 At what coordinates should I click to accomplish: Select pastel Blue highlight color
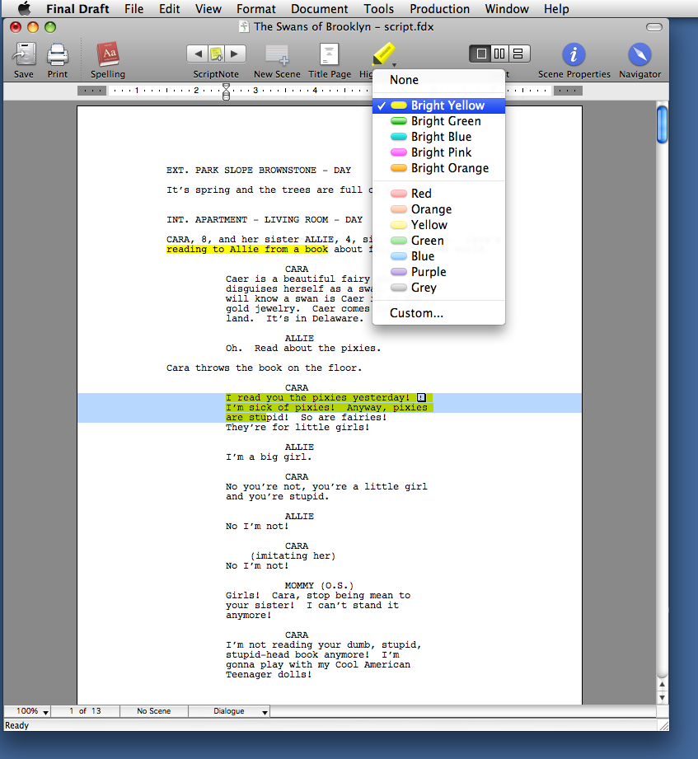[438, 256]
